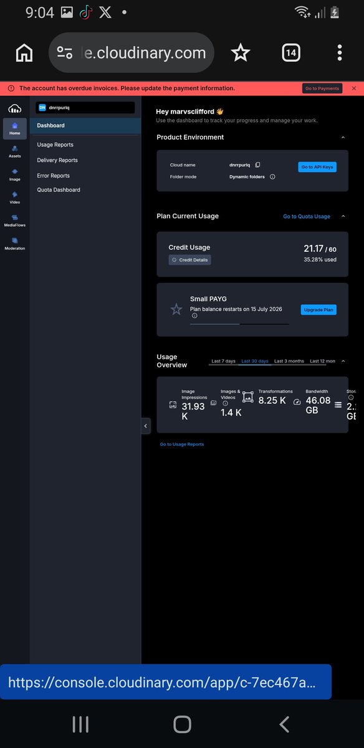Tap Android back navigation button

tap(284, 724)
